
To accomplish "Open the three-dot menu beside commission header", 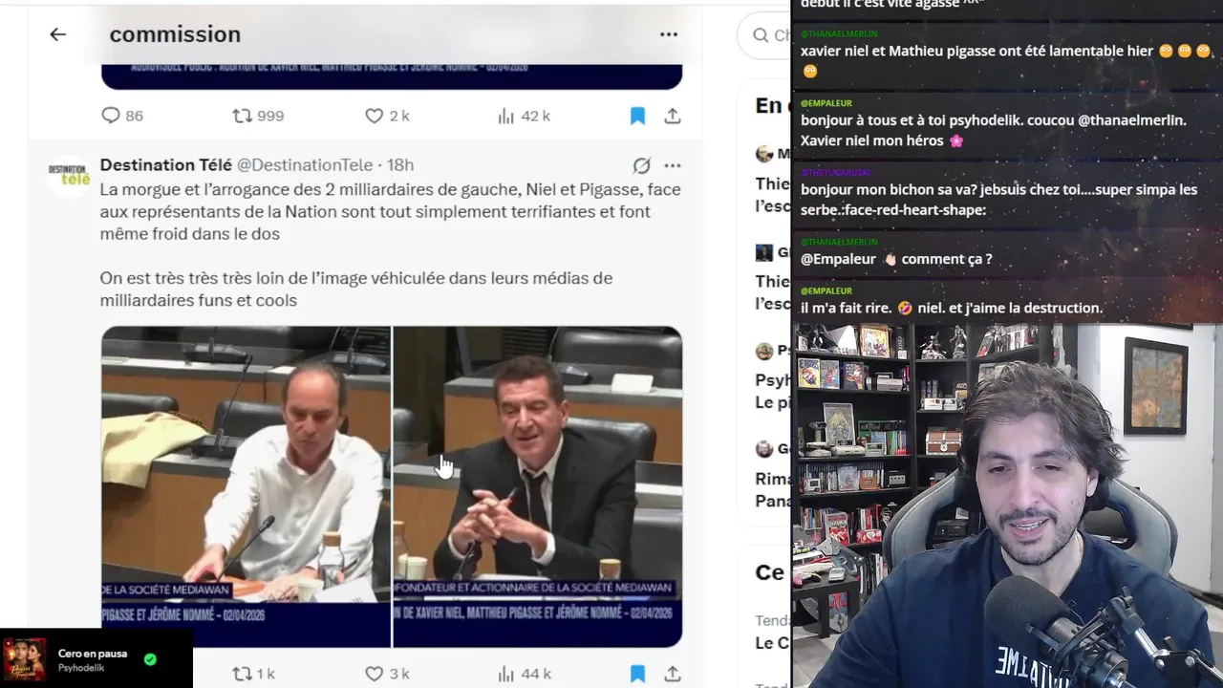I will (669, 34).
